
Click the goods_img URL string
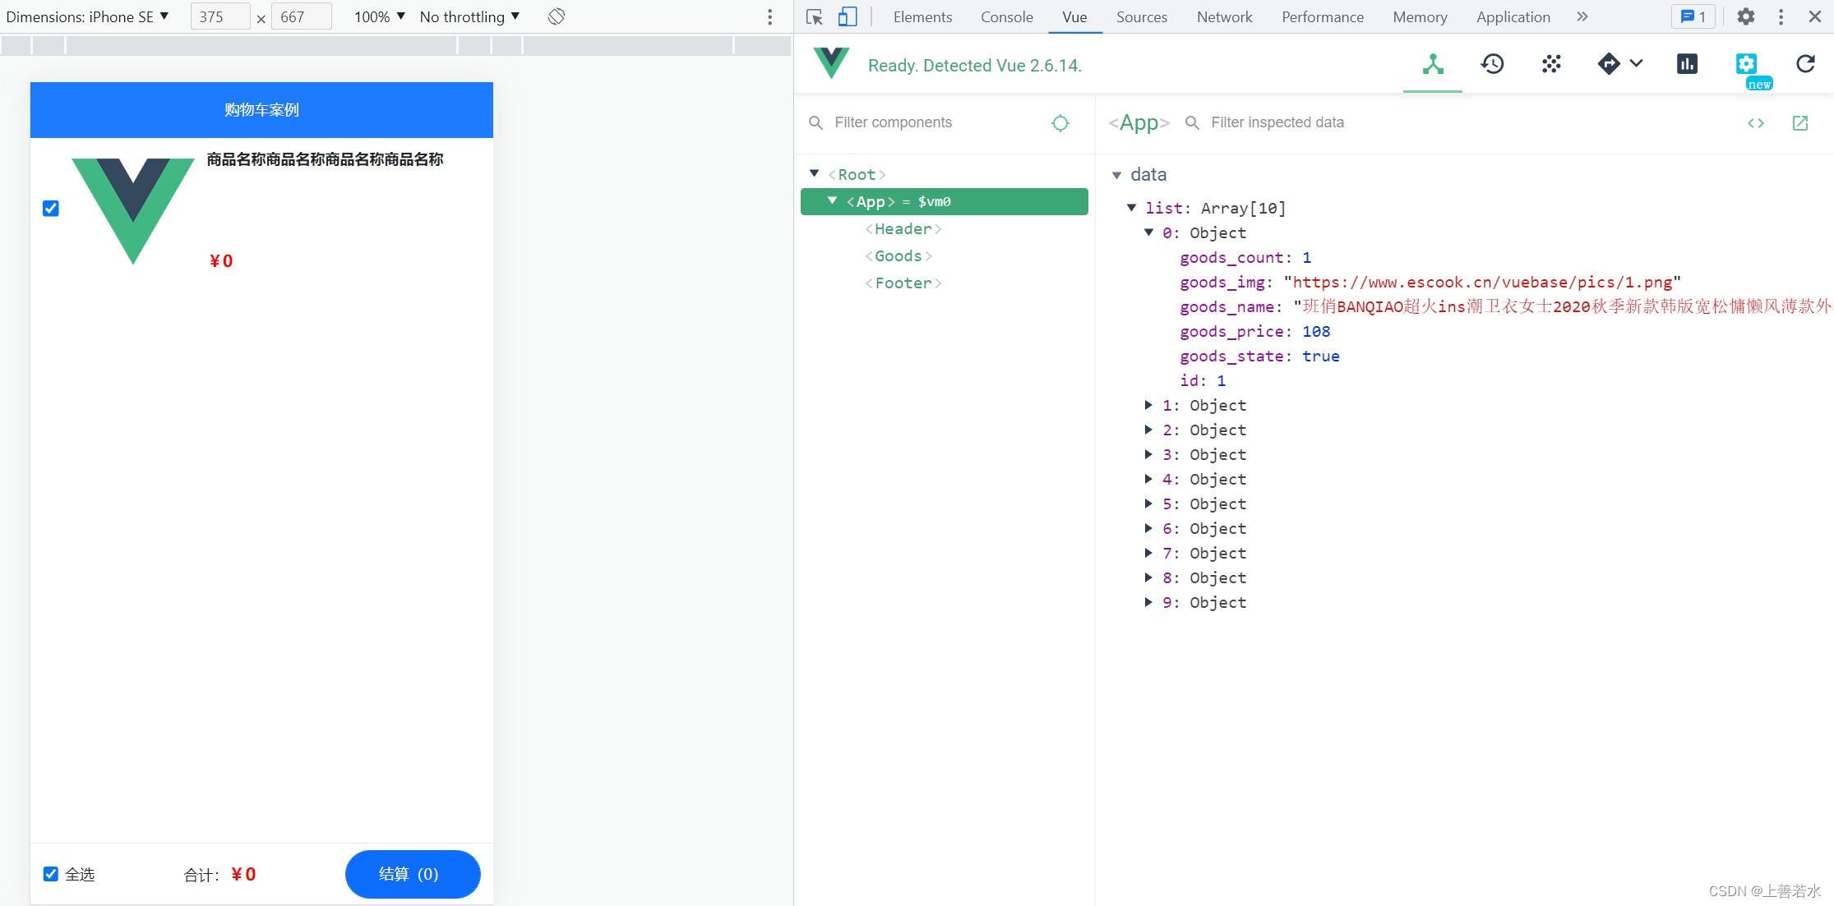(1482, 282)
